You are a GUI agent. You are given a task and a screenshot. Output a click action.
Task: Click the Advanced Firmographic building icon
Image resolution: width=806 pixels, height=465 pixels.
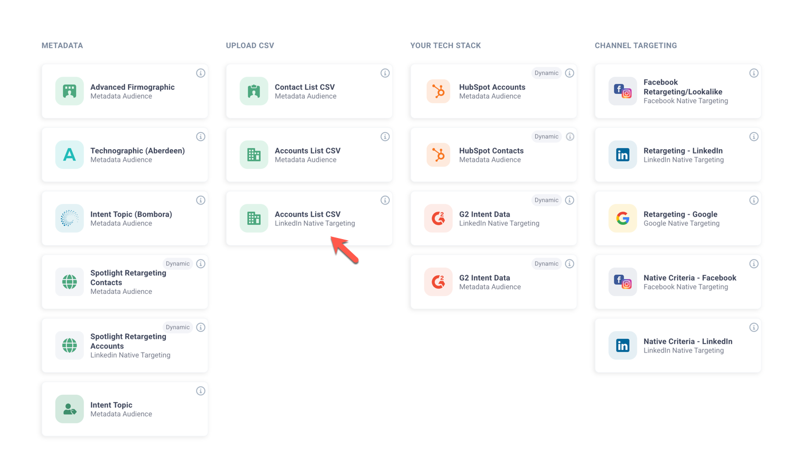pos(69,91)
